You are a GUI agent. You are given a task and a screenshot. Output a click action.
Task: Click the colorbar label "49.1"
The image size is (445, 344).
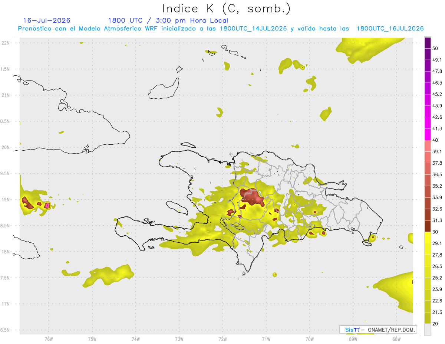(437, 60)
